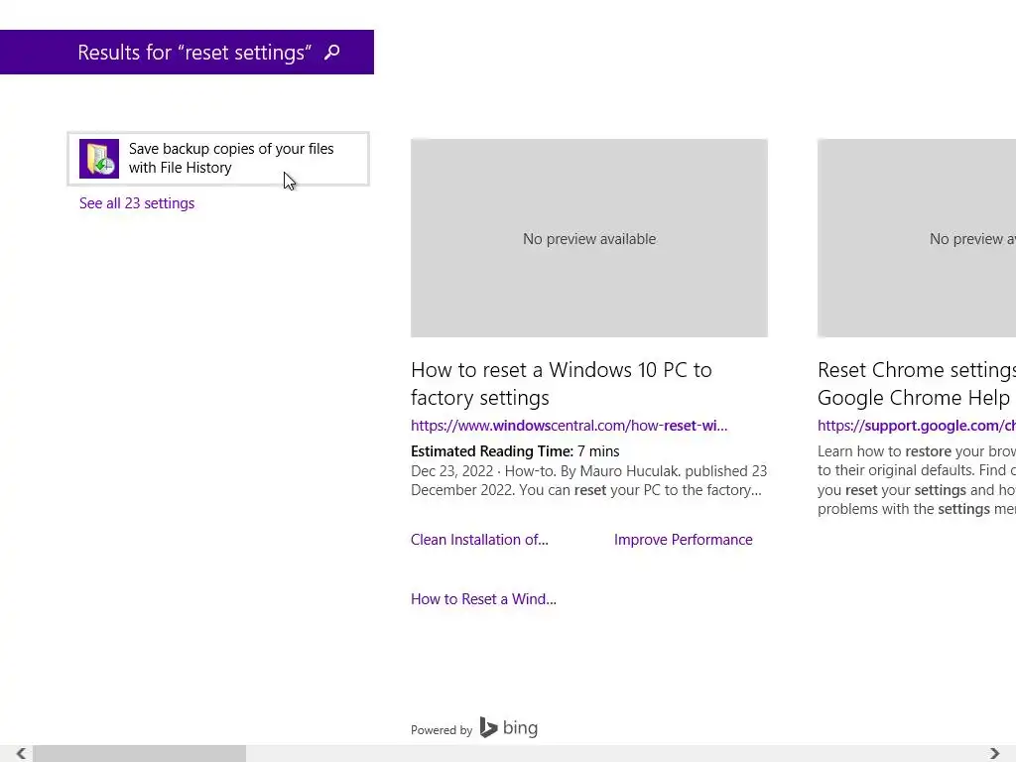Open Clean Installation of... sublink
The width and height of the screenshot is (1016, 762).
479,540
